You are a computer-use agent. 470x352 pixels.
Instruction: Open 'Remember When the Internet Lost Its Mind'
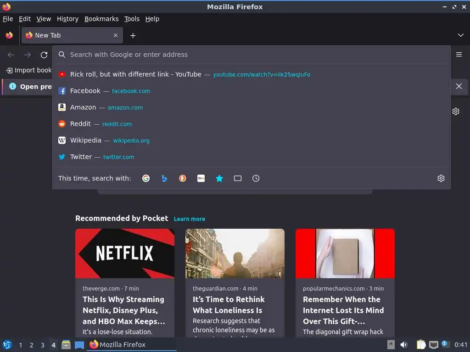point(343,310)
